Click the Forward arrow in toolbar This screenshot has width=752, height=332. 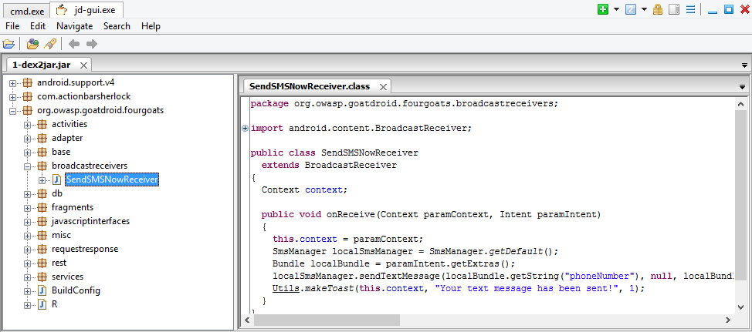pyautogui.click(x=92, y=44)
